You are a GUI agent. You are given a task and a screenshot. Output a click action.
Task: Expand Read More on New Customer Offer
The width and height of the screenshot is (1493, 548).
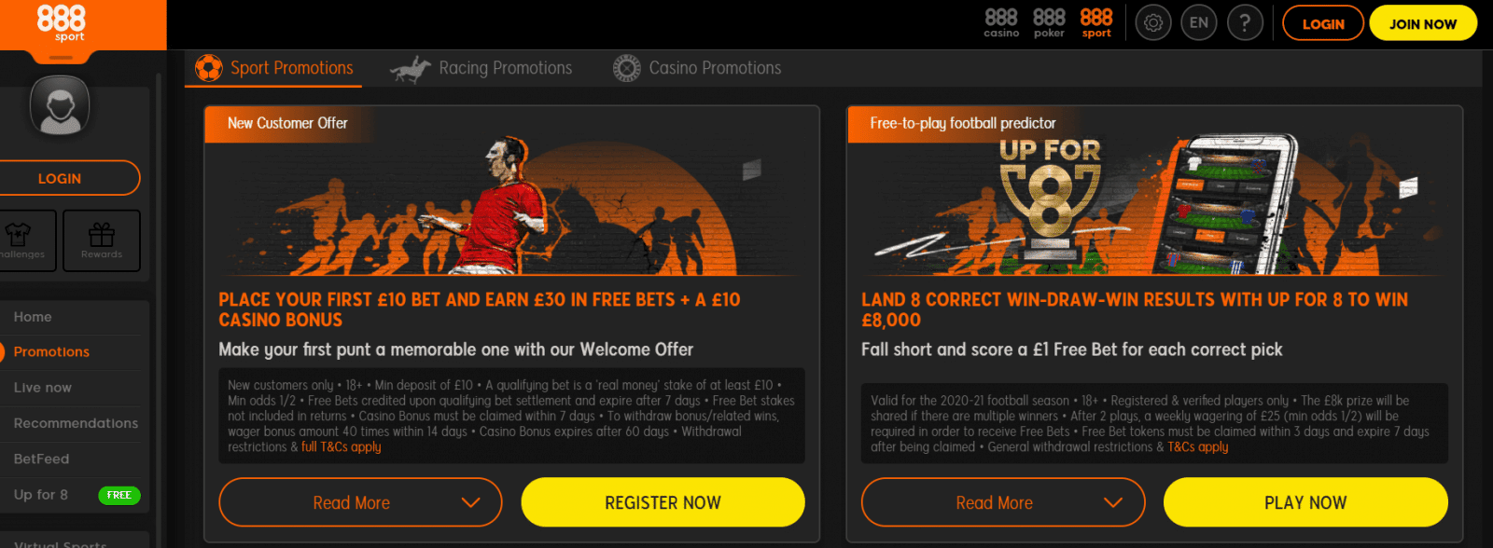(x=360, y=502)
